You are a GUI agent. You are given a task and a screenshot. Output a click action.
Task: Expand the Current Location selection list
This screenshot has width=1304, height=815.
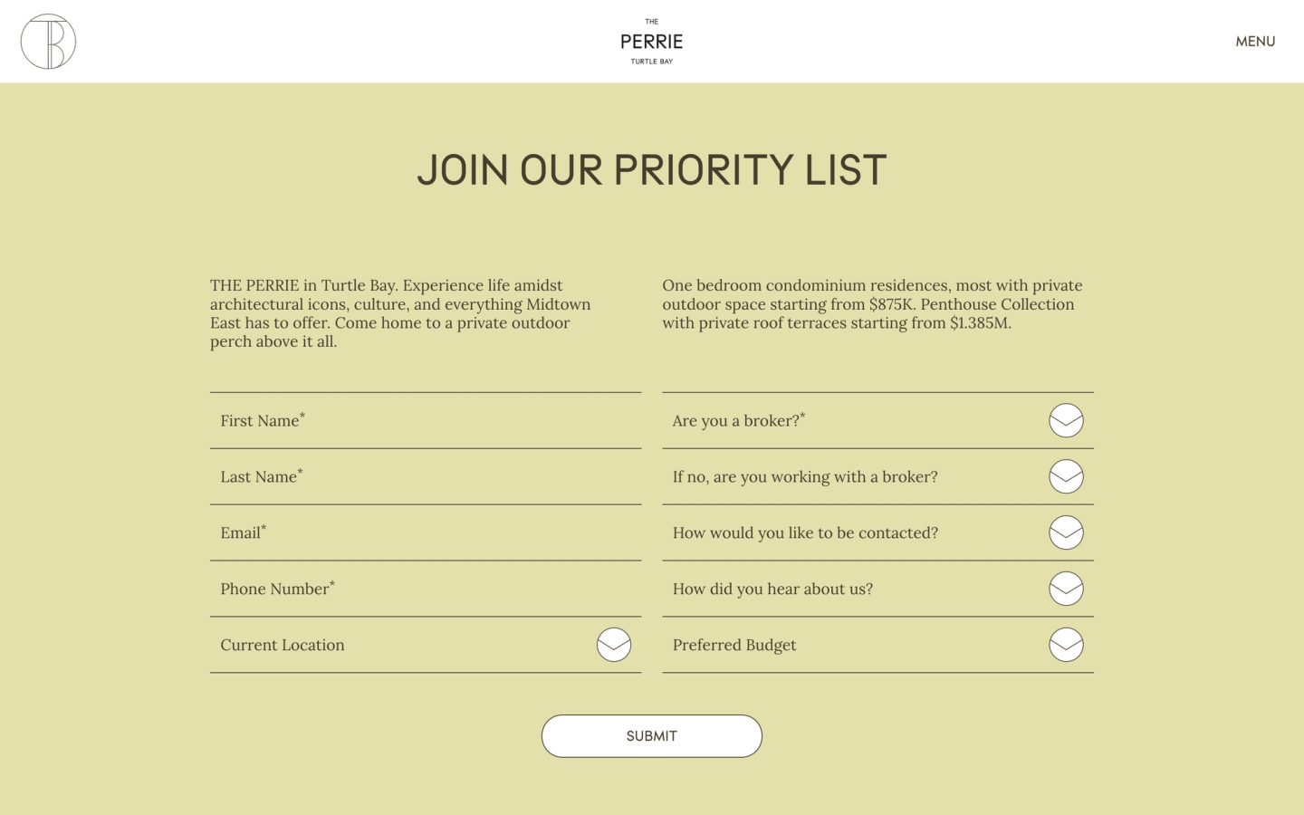coord(614,645)
